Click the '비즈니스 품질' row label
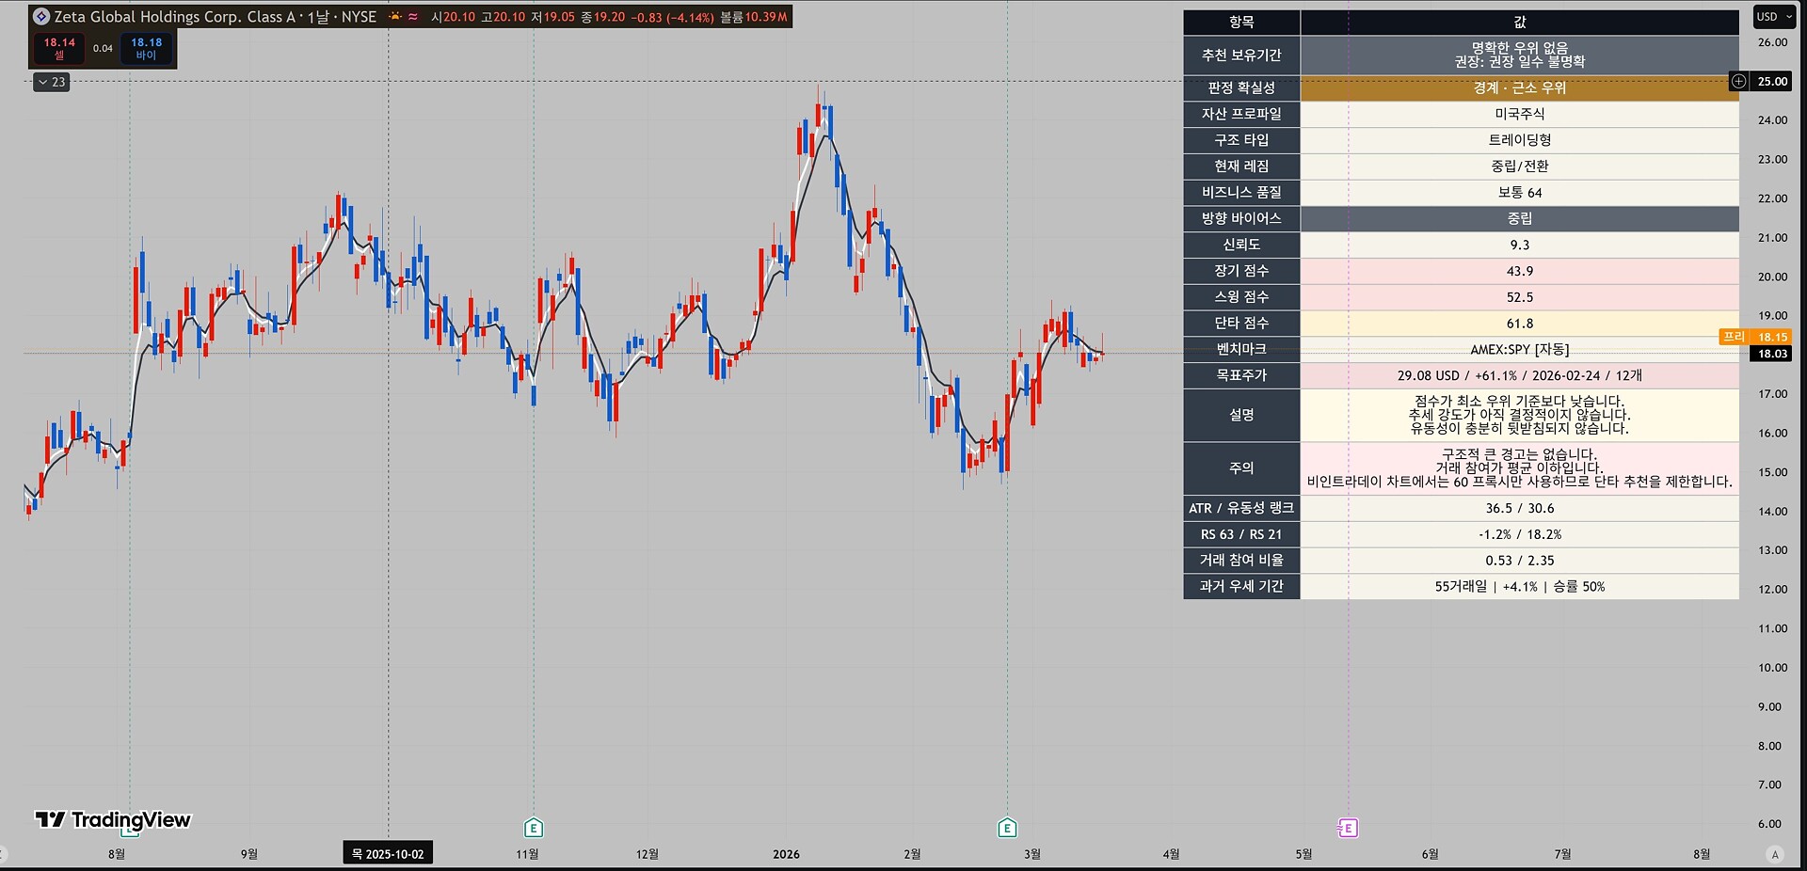Screen dimensions: 1807x871 [x=1241, y=193]
